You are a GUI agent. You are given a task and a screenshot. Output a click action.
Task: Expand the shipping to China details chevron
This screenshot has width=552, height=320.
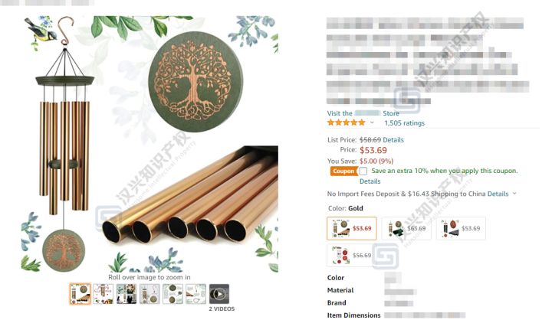click(514, 194)
